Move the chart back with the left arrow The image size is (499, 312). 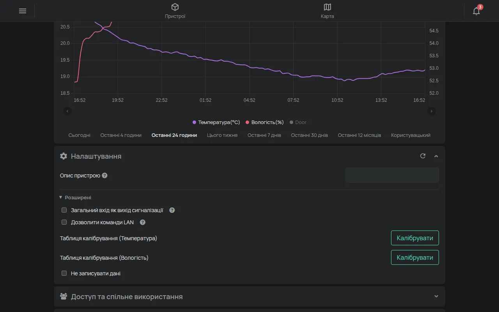click(67, 111)
